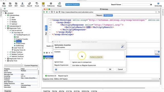
Task: Expand the Sanity Tests suite
Action: [x=6, y=61]
